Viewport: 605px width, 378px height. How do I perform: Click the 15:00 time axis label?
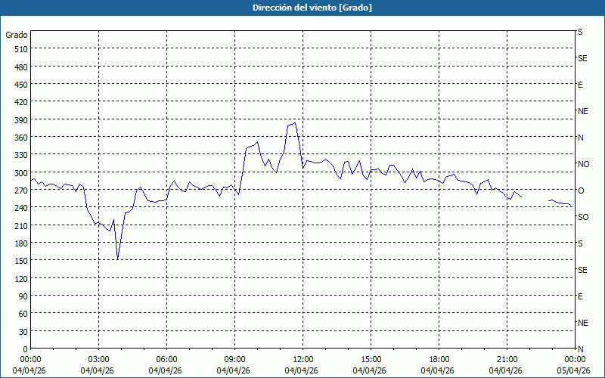[371, 359]
